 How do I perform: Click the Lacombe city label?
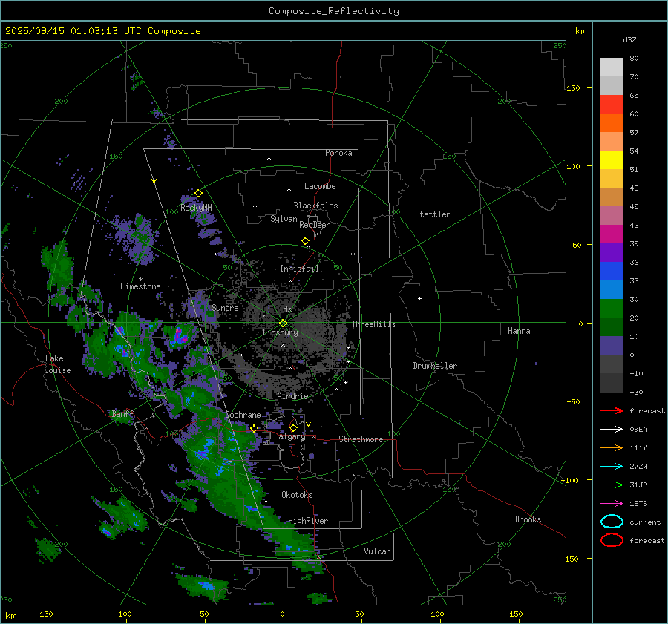pos(320,186)
